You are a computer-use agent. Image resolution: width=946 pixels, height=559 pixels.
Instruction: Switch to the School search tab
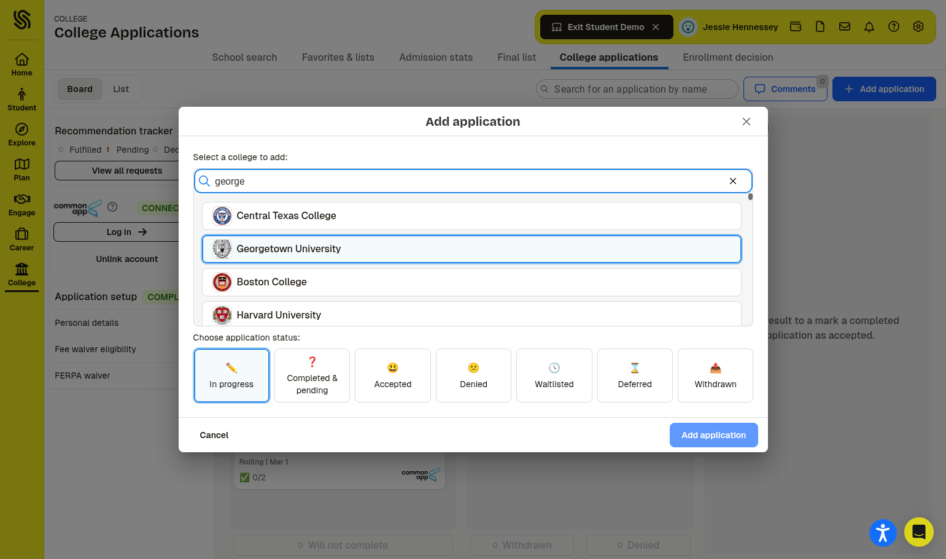244,57
